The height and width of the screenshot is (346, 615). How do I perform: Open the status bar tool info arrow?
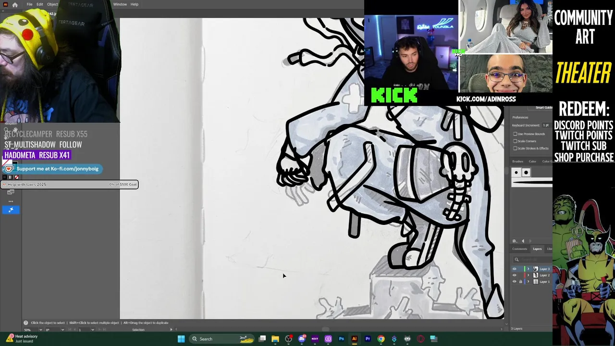point(171,330)
